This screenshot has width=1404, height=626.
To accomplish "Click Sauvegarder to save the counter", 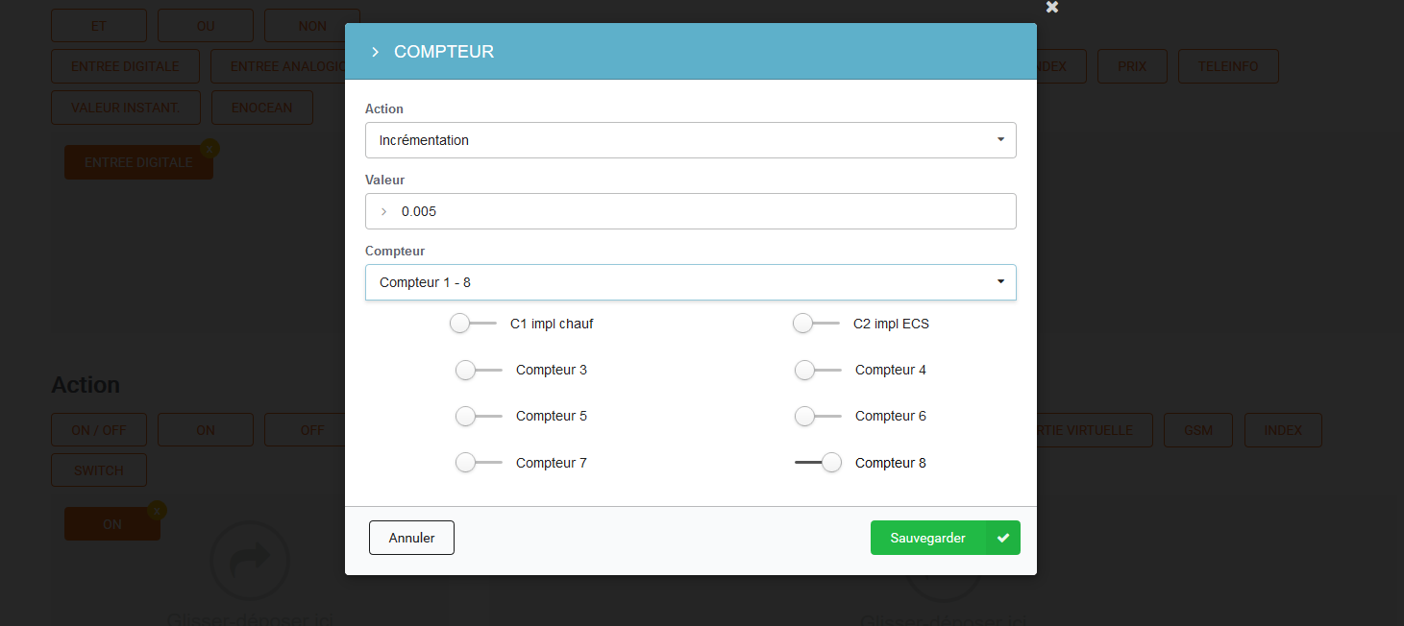I will [928, 539].
